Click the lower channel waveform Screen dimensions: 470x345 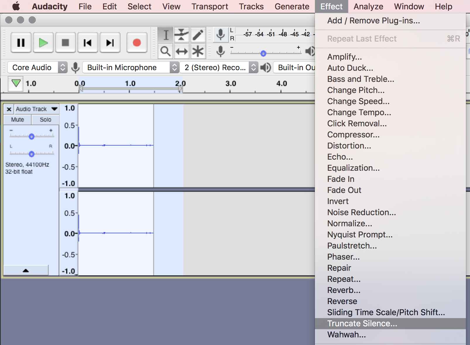click(116, 233)
